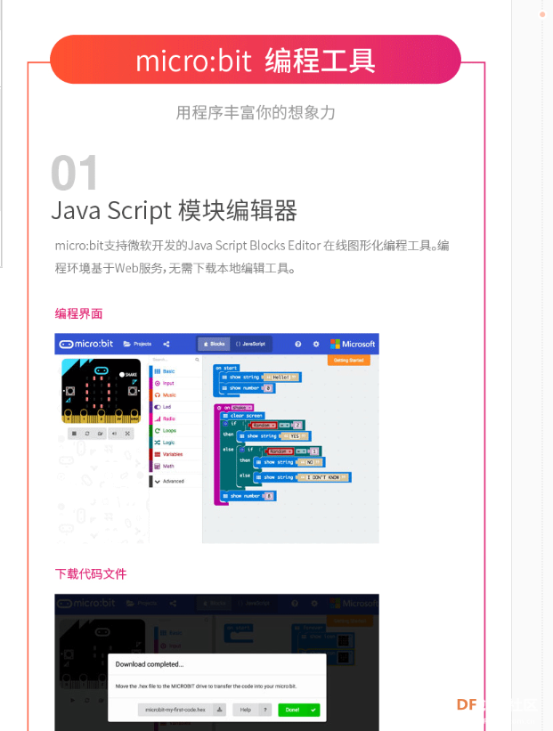Click the orange Getting Started button
The image size is (553, 731).
(348, 361)
